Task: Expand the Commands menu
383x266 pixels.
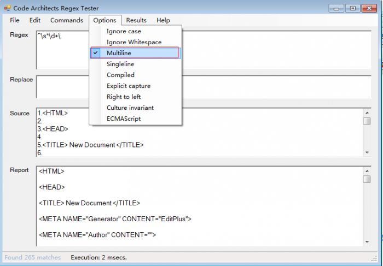Action: (x=67, y=20)
